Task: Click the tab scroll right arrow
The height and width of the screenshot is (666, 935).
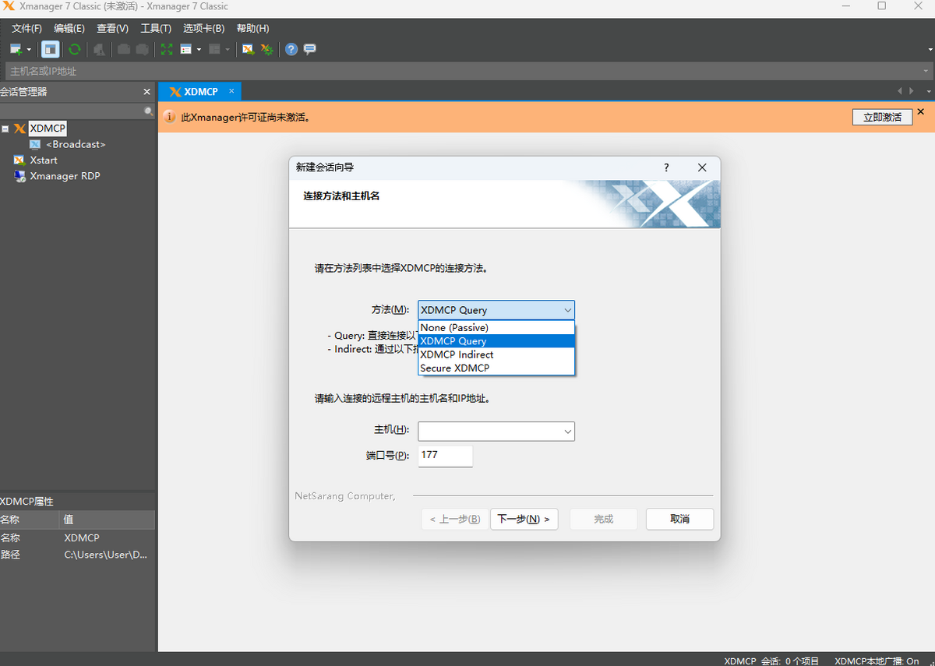Action: pos(911,92)
